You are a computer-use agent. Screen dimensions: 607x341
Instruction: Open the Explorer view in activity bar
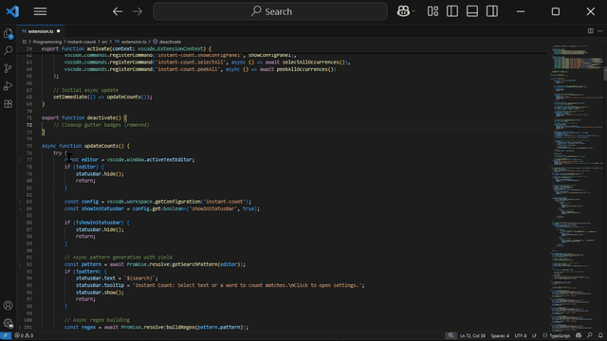[x=9, y=34]
